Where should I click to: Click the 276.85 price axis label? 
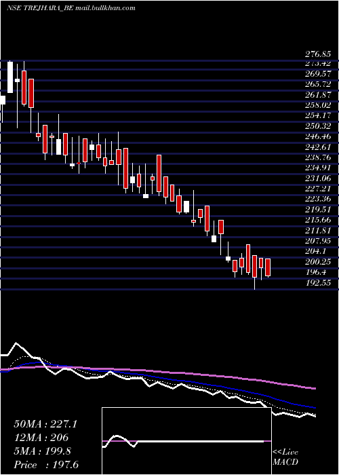pyautogui.click(x=318, y=54)
